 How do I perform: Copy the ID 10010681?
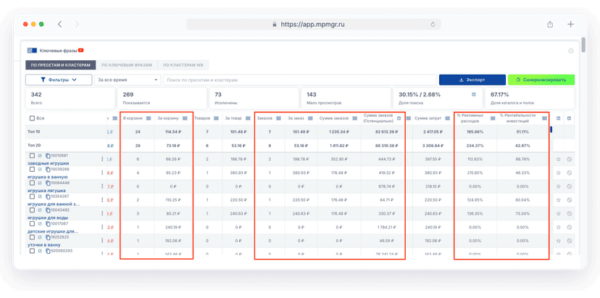48,156
